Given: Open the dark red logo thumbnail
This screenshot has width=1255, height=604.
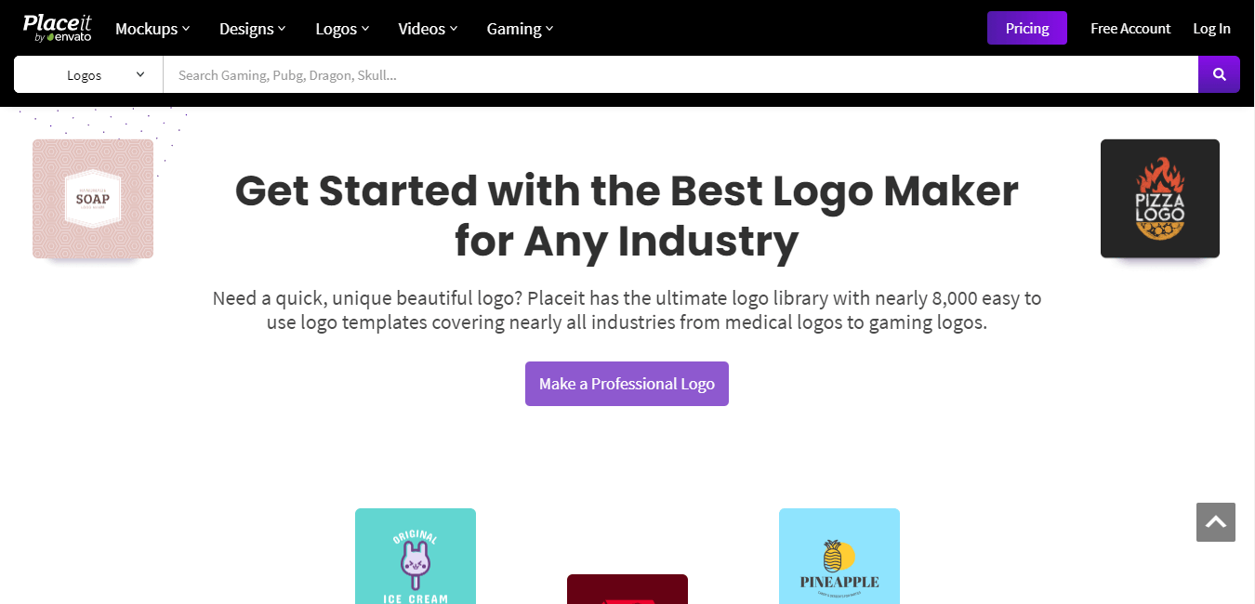Looking at the screenshot, I should 627,589.
